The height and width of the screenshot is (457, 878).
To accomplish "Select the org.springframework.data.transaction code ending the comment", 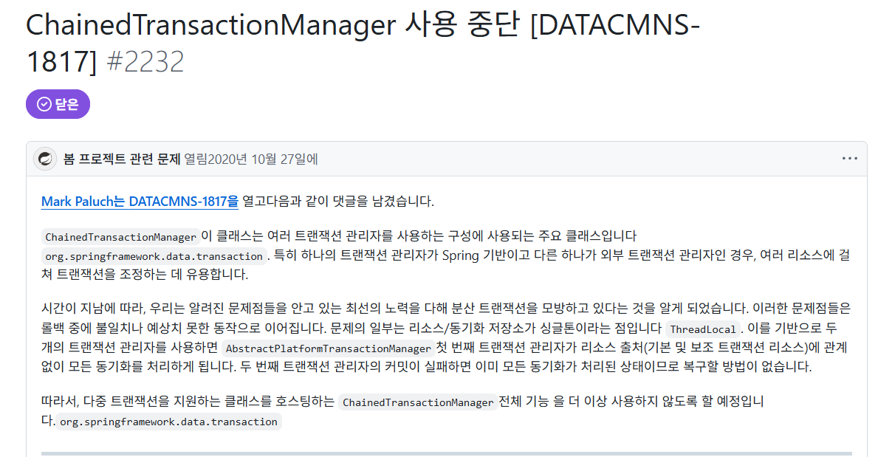I will (x=168, y=422).
